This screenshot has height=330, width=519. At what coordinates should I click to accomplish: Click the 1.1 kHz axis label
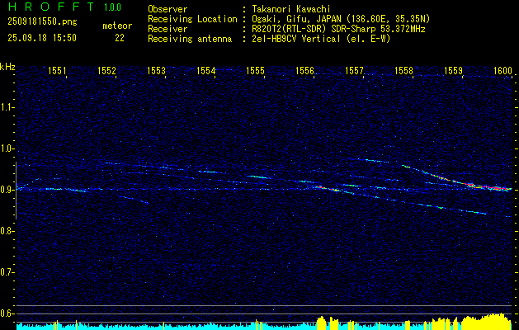7,107
